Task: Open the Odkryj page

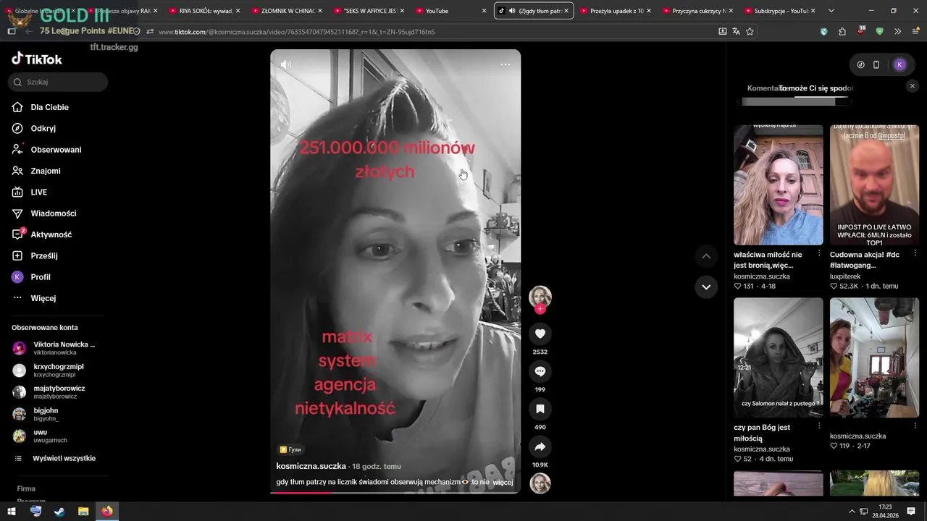Action: (34, 128)
